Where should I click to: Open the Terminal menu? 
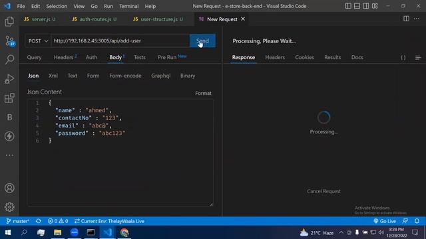click(x=128, y=6)
